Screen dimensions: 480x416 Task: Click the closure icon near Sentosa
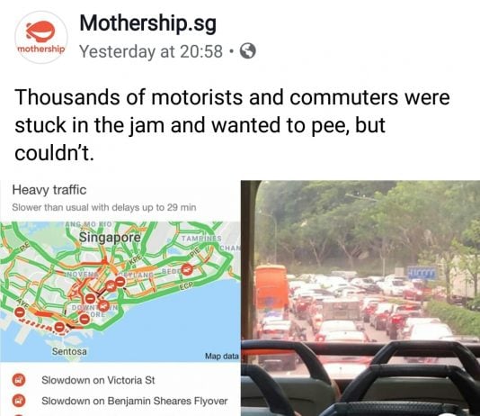coord(60,327)
